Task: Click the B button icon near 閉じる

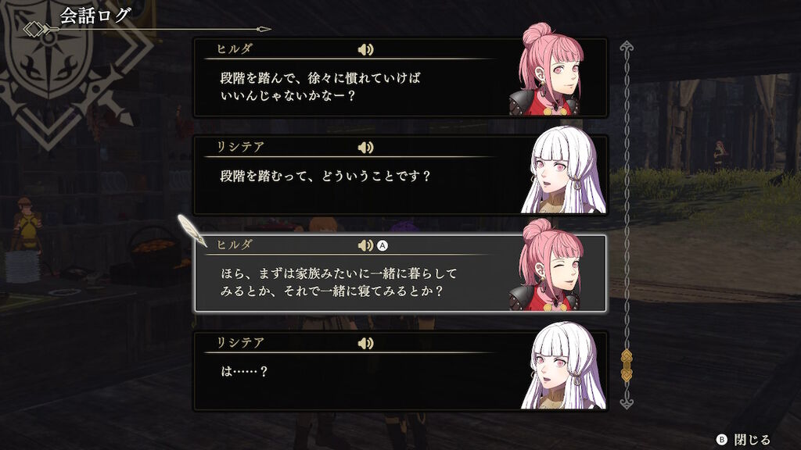Action: click(721, 439)
